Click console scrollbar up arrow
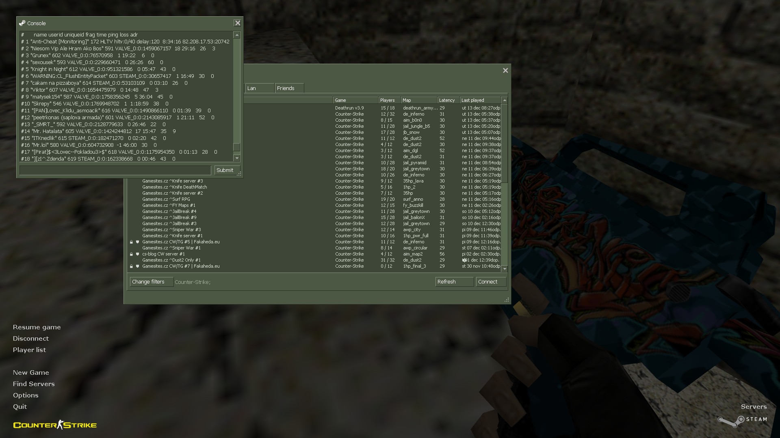 tap(237, 35)
